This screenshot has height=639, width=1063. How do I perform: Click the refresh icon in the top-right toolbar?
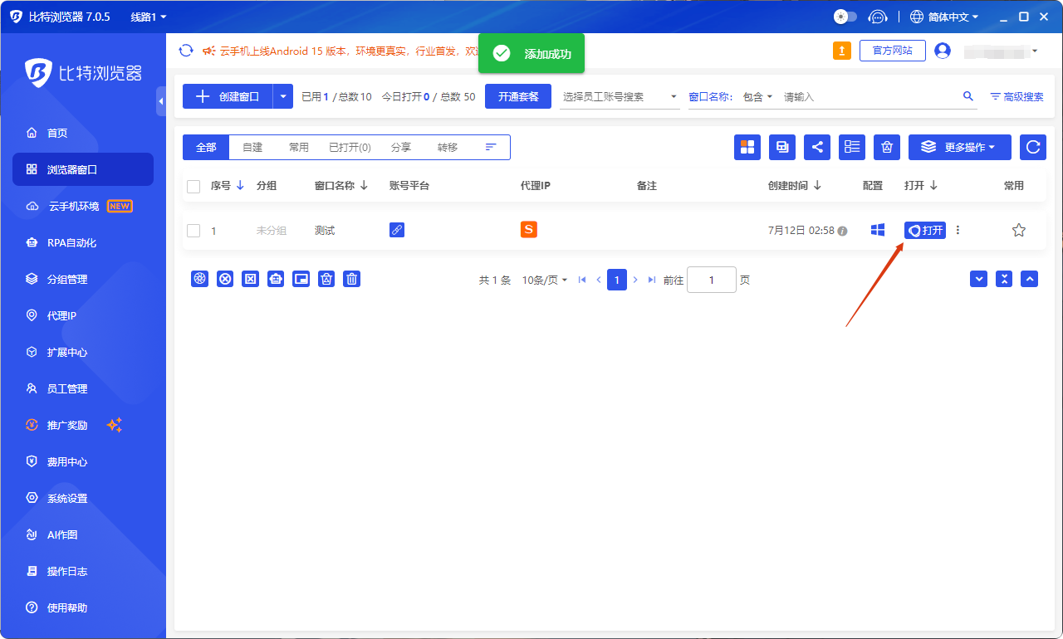pyautogui.click(x=1032, y=147)
